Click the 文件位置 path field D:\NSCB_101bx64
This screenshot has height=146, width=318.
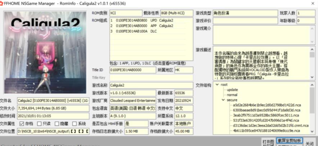(x=53, y=131)
